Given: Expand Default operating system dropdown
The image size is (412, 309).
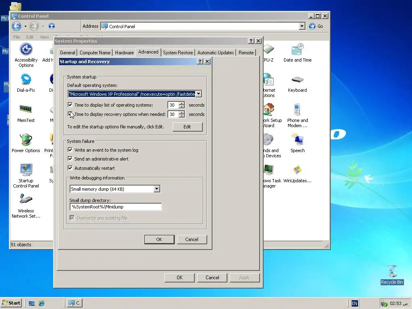Looking at the screenshot, I should [199, 94].
